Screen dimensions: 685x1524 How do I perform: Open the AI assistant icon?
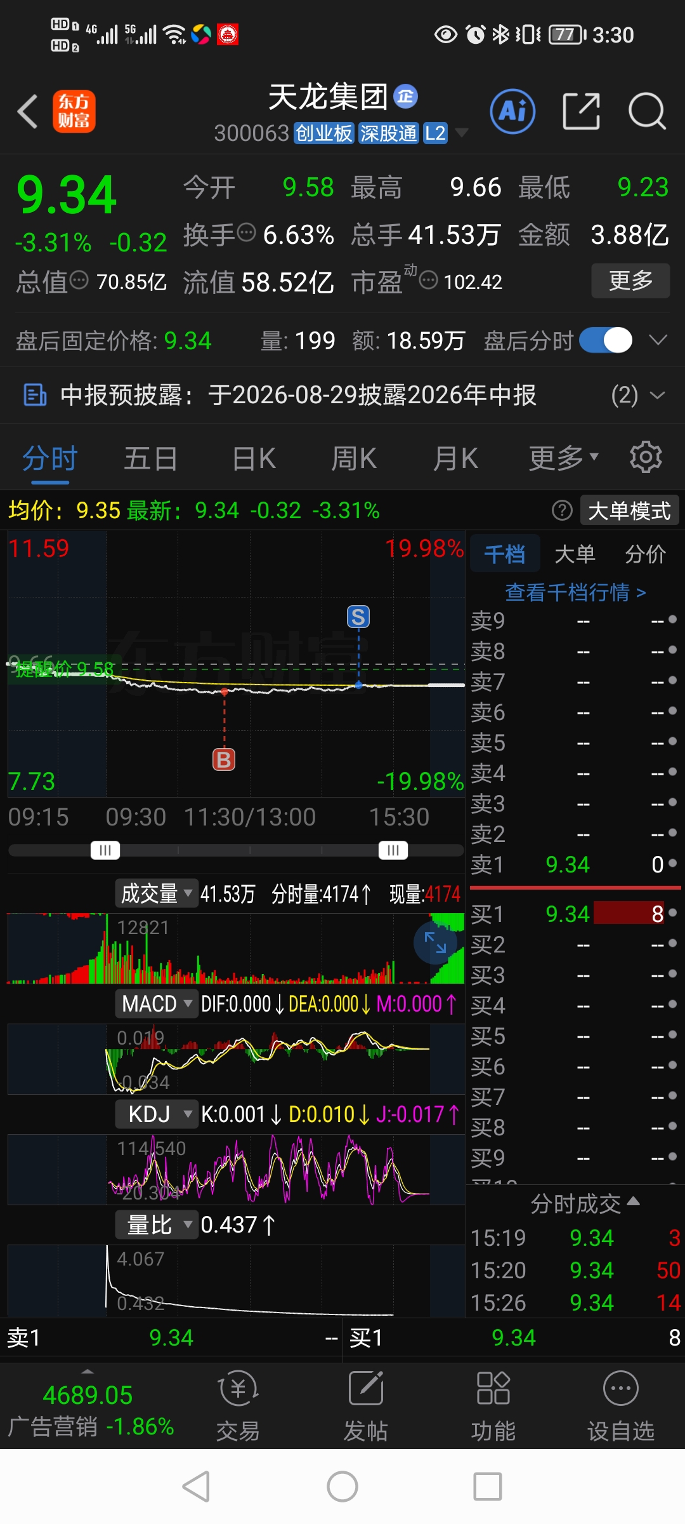[x=512, y=111]
